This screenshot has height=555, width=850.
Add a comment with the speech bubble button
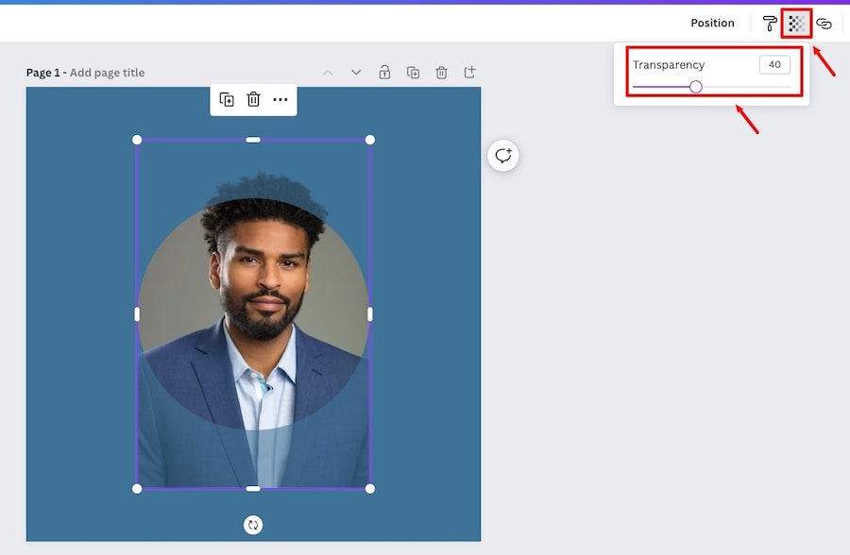click(x=503, y=156)
